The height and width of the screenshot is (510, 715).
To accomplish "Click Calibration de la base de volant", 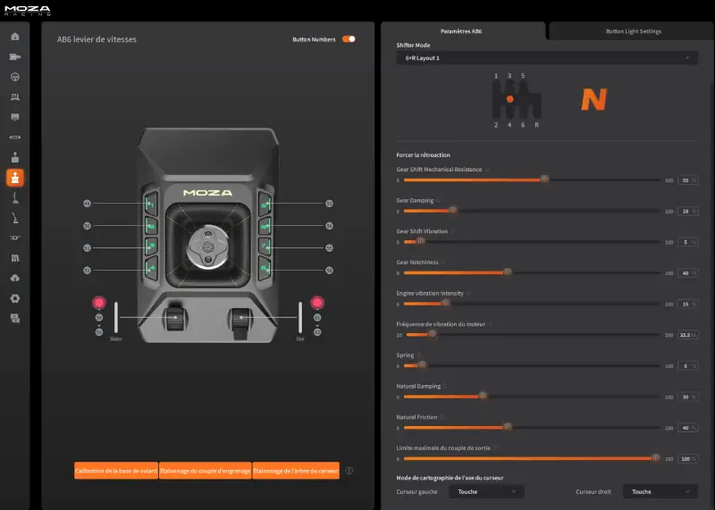I will tap(116, 471).
